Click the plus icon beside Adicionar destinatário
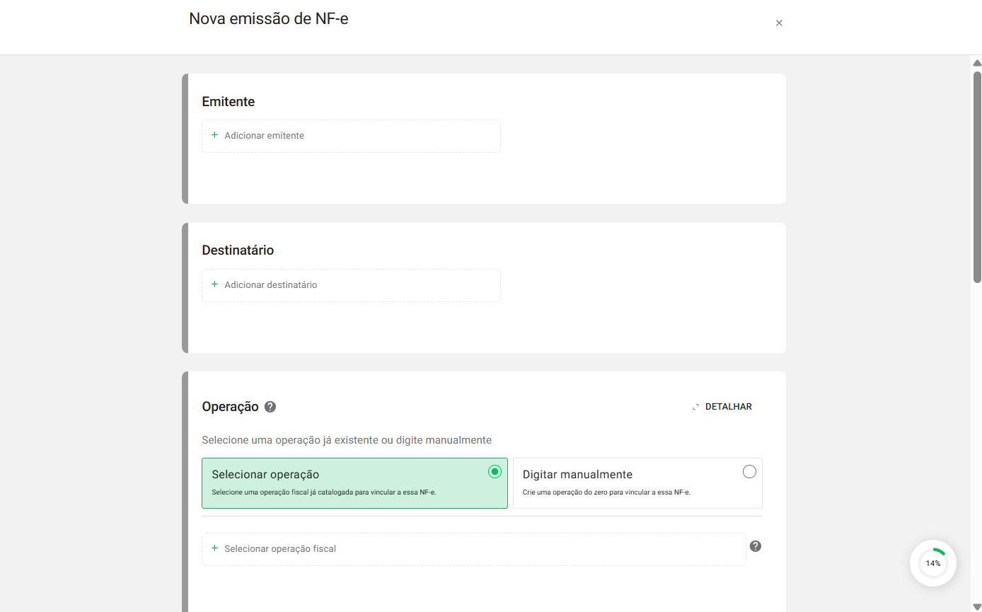The width and height of the screenshot is (982, 612). (x=214, y=284)
